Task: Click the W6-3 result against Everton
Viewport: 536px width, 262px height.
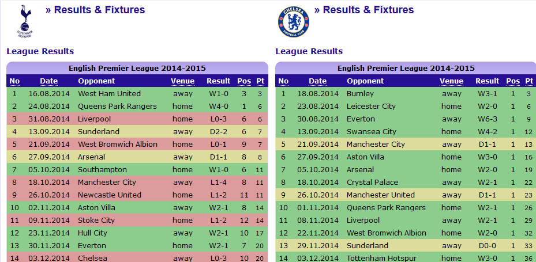Action: [488, 119]
